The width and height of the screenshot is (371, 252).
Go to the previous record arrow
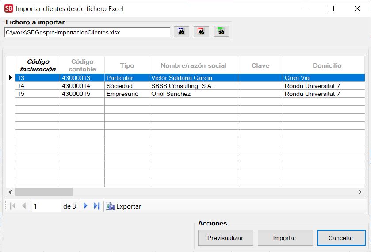point(24,206)
